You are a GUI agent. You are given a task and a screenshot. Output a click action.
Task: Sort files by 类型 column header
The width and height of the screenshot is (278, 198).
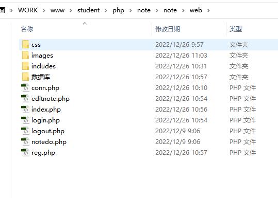tap(235, 29)
